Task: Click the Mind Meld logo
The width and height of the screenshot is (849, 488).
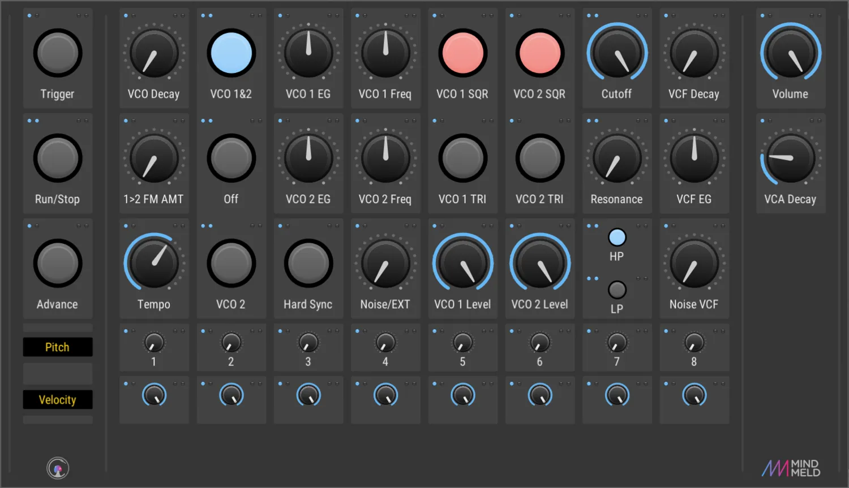Action: coord(791,468)
